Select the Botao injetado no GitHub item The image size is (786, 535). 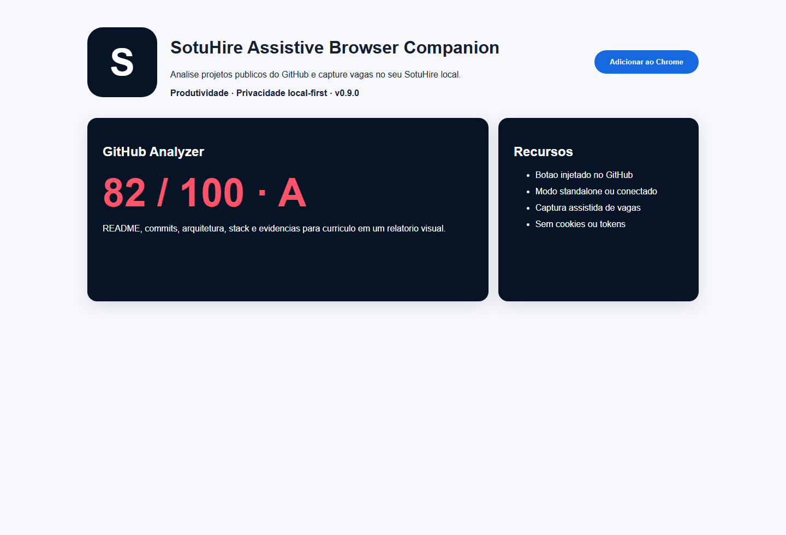[584, 175]
